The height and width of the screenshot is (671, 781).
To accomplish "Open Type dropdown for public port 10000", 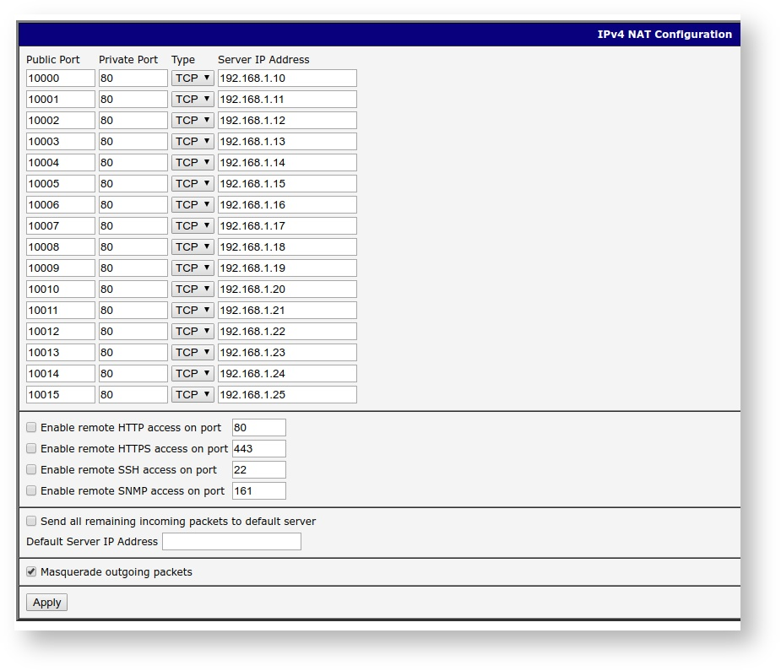I will (193, 78).
